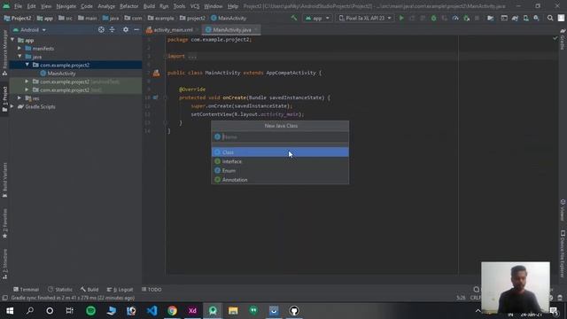Click override gutter icon next to onCreate
Viewport: 567px width, 319px height.
[156, 97]
